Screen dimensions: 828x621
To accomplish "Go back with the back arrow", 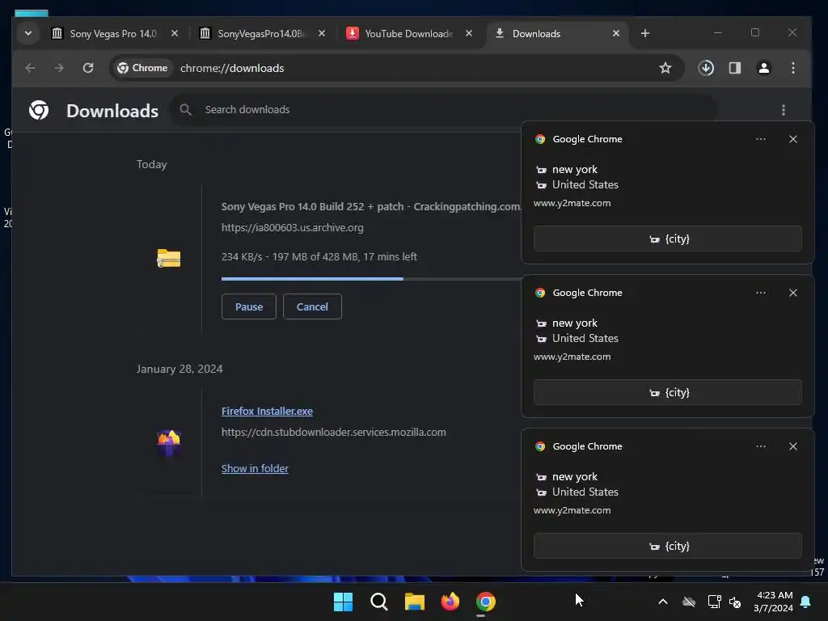I will click(x=30, y=68).
